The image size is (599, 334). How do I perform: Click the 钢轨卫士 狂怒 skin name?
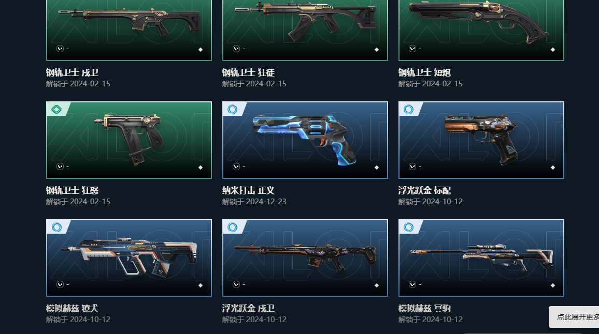coord(72,190)
